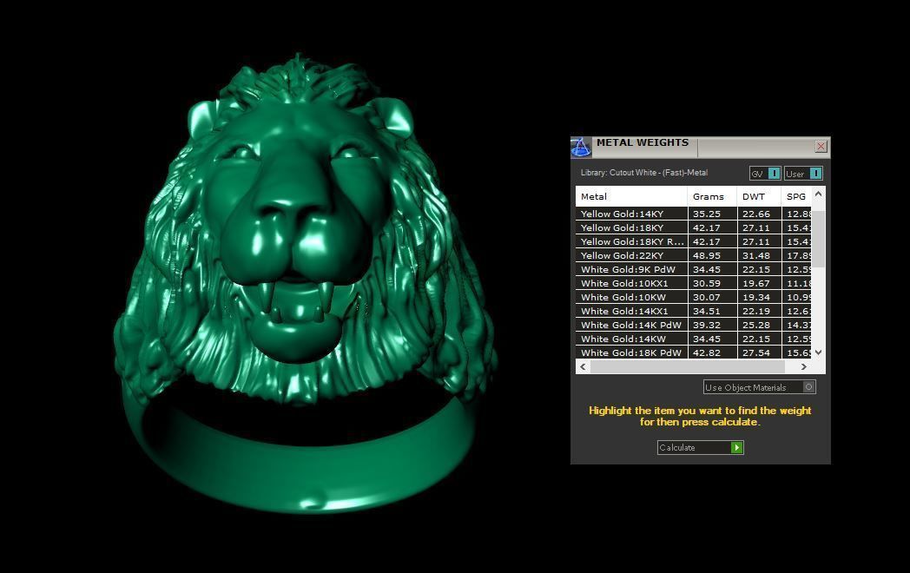Click the horizontal scroll-right arrow
910x573 pixels.
point(804,367)
